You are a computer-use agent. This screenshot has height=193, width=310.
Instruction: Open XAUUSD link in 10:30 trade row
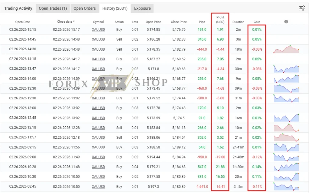click(98, 177)
